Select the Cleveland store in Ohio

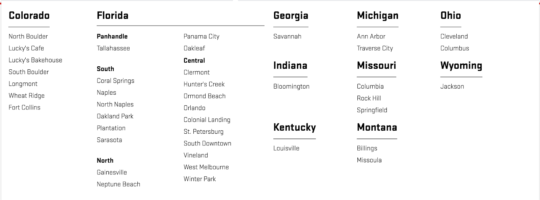(454, 36)
